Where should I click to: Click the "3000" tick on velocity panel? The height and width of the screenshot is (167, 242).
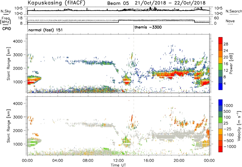tap(18, 117)
